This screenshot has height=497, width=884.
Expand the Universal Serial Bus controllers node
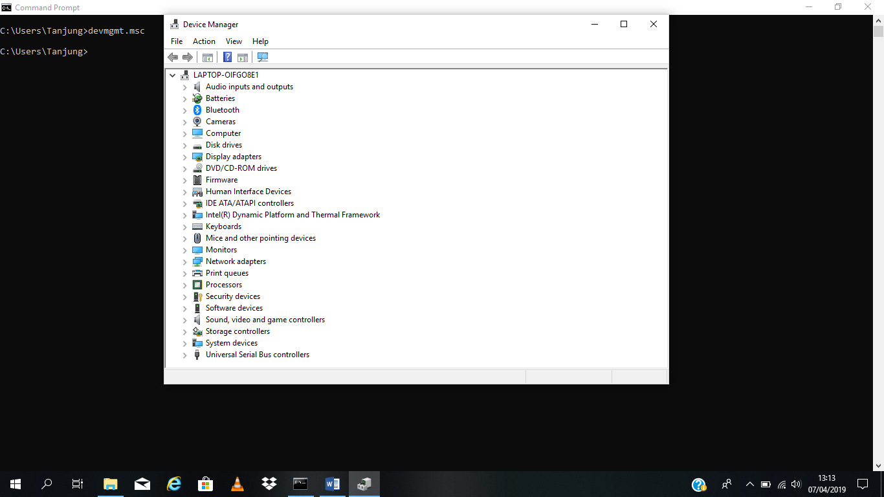point(185,355)
